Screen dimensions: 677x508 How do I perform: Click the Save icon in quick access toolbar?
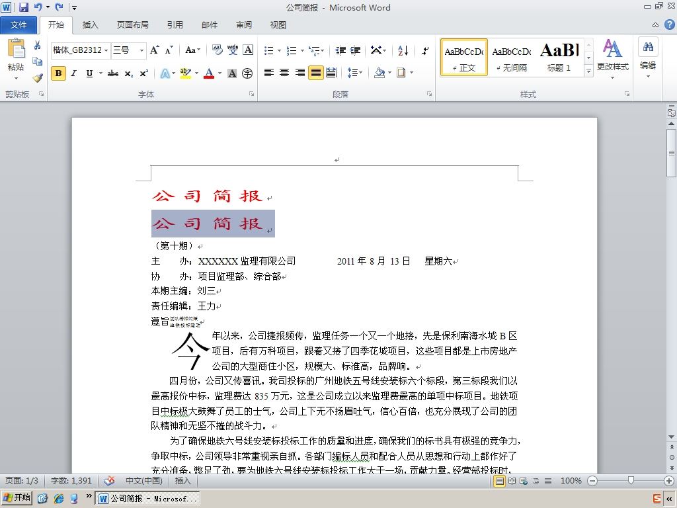pos(24,7)
